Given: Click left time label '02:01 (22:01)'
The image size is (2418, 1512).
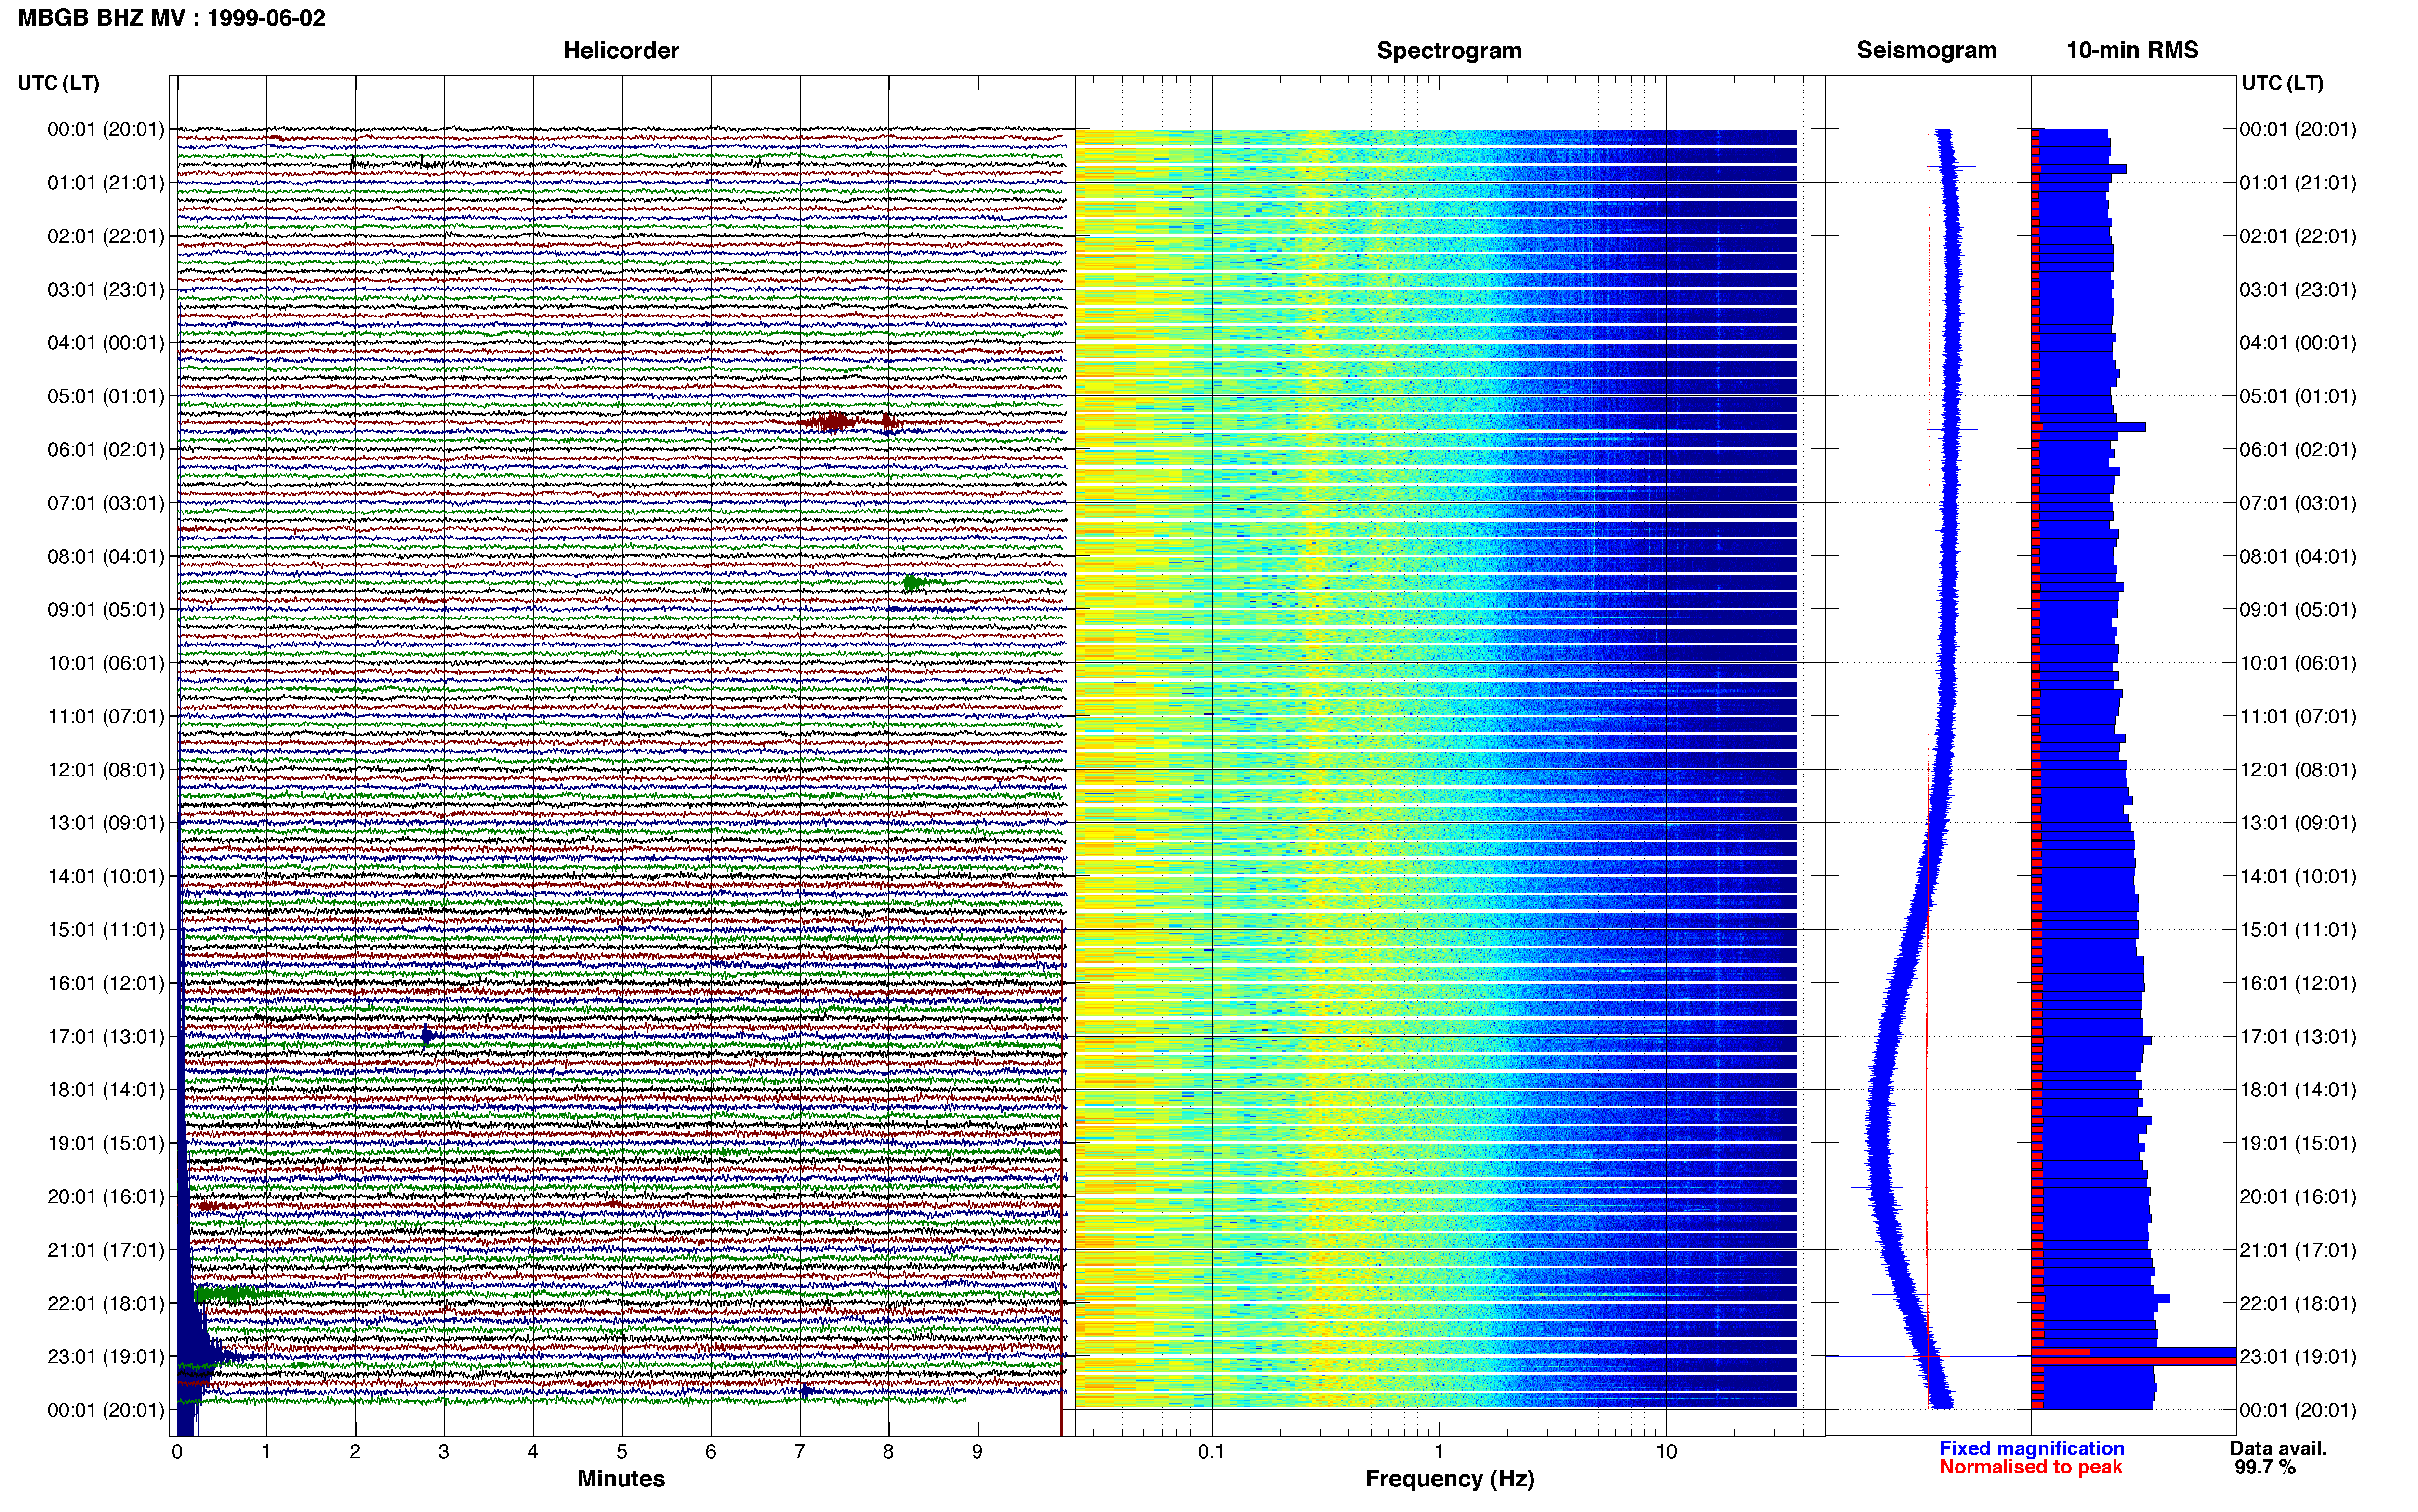Looking at the screenshot, I should point(106,236).
